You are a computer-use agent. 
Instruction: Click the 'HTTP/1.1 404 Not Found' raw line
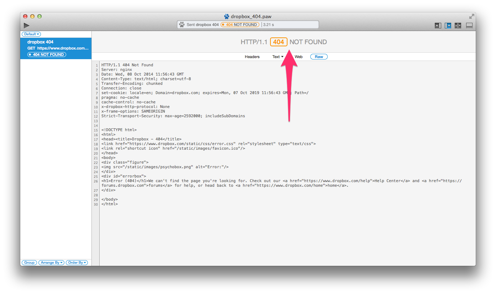[127, 65]
